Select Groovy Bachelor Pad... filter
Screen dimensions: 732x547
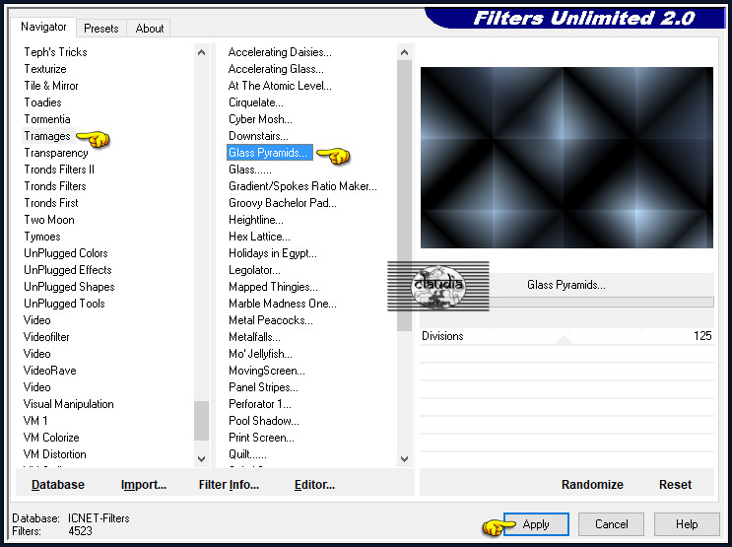(283, 203)
